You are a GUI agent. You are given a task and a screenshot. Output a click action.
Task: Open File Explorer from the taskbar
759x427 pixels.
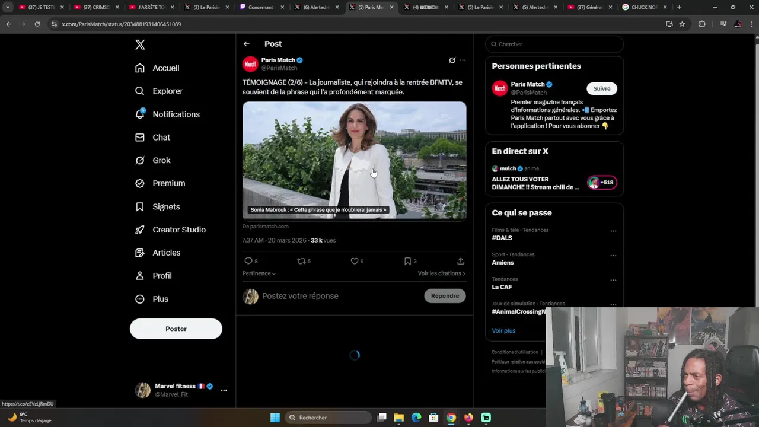[399, 418]
